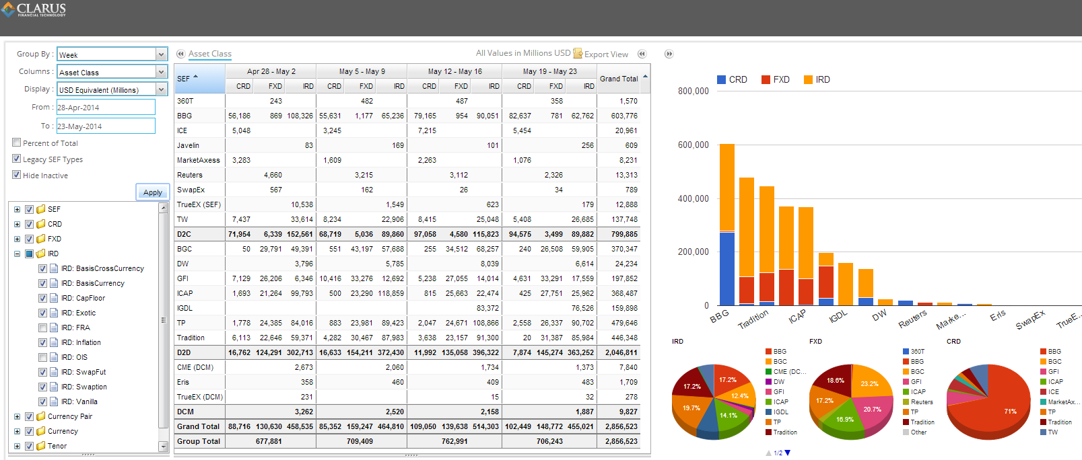Expand the SEF tree node
1082x460 pixels.
pos(17,209)
